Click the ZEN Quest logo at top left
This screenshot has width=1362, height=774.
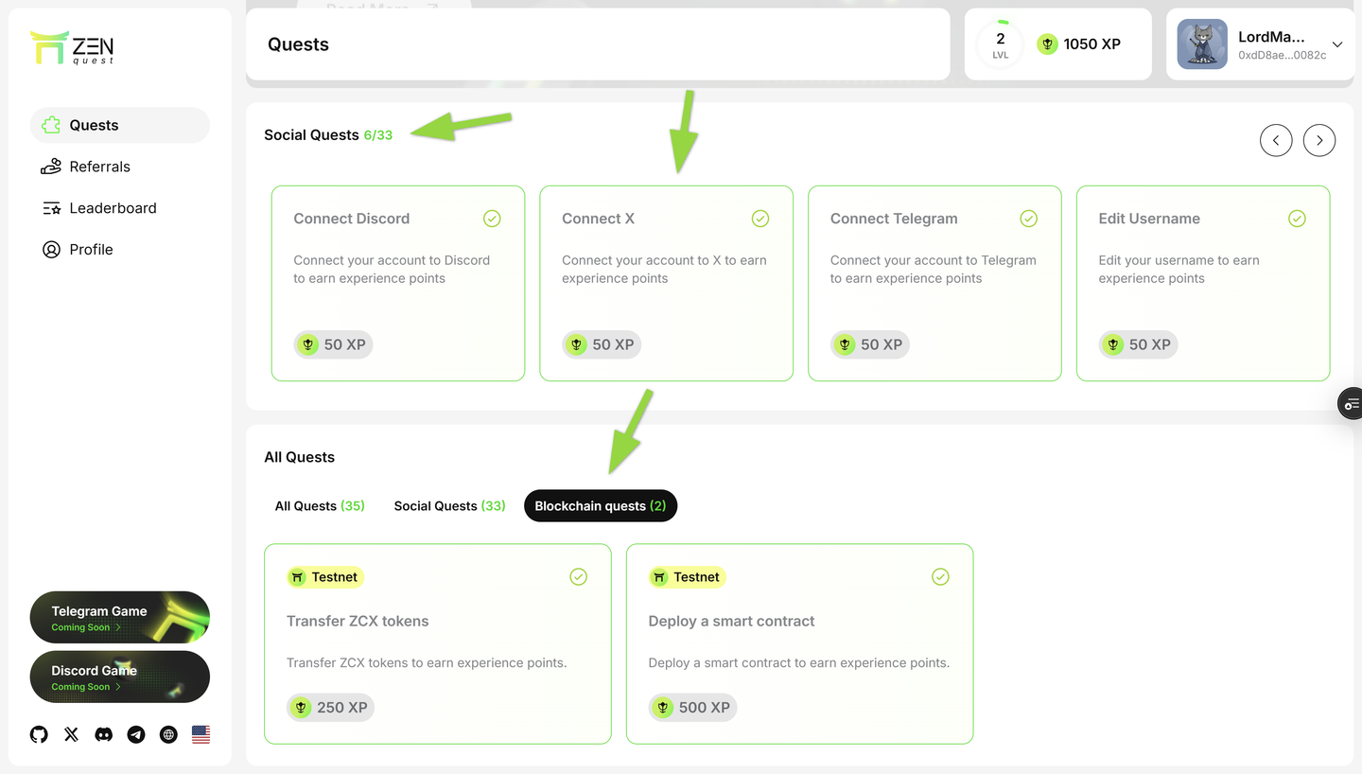tap(72, 45)
